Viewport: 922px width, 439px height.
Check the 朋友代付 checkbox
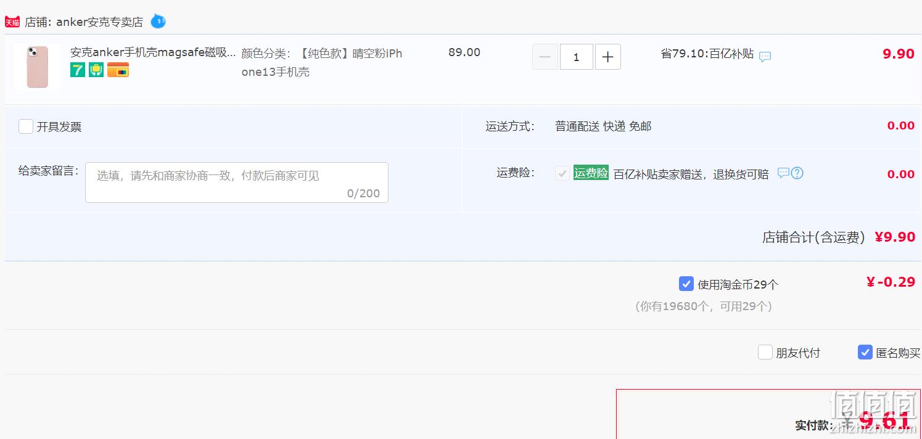click(x=765, y=352)
